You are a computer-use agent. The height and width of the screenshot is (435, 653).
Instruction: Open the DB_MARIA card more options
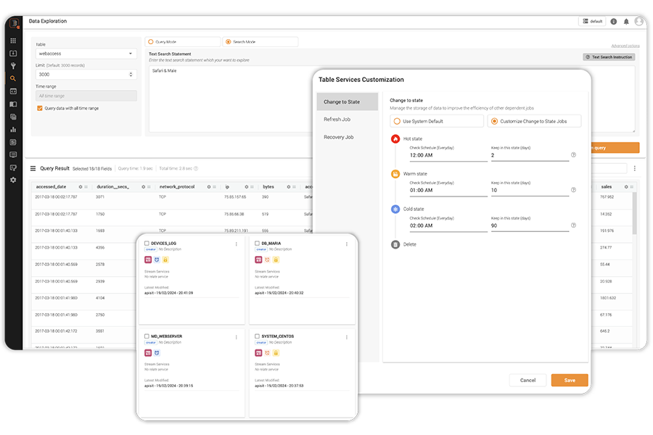[347, 244]
